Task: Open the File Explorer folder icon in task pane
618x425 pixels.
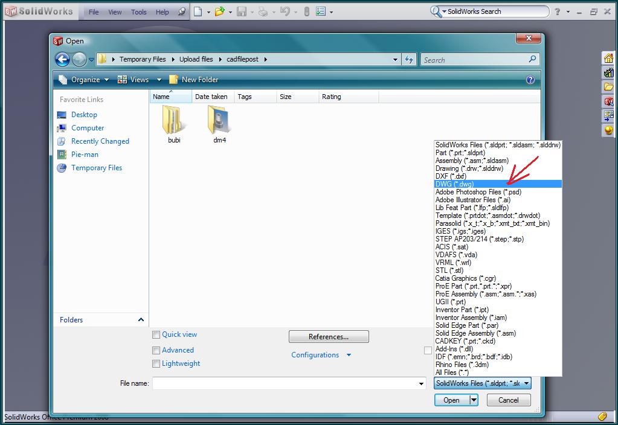Action: (x=608, y=87)
